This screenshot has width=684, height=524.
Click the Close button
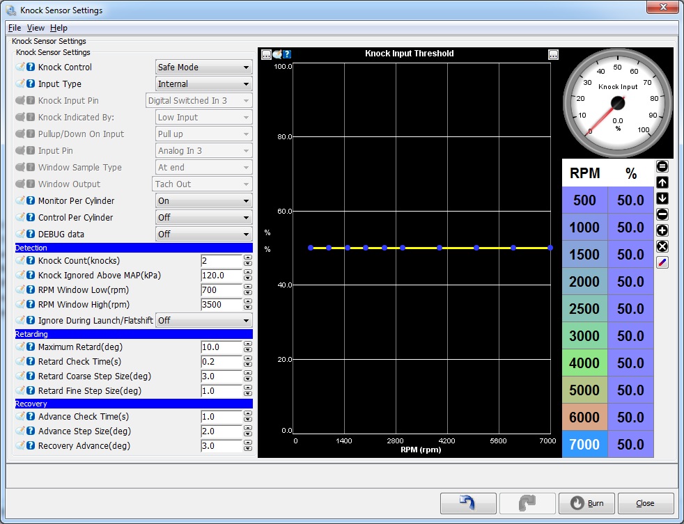click(x=645, y=503)
